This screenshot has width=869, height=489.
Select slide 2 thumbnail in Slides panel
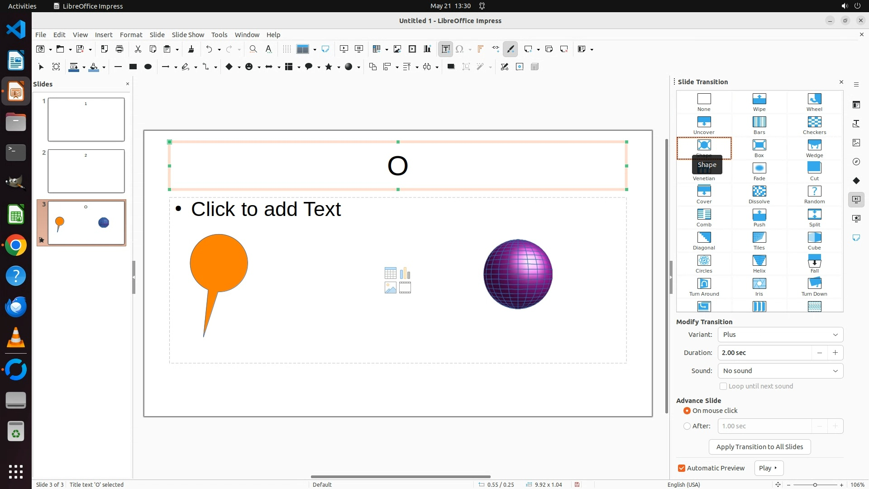pyautogui.click(x=86, y=171)
